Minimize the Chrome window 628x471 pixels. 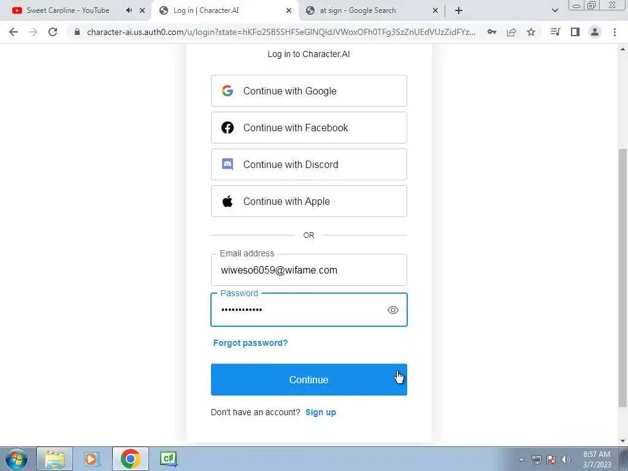coord(576,6)
